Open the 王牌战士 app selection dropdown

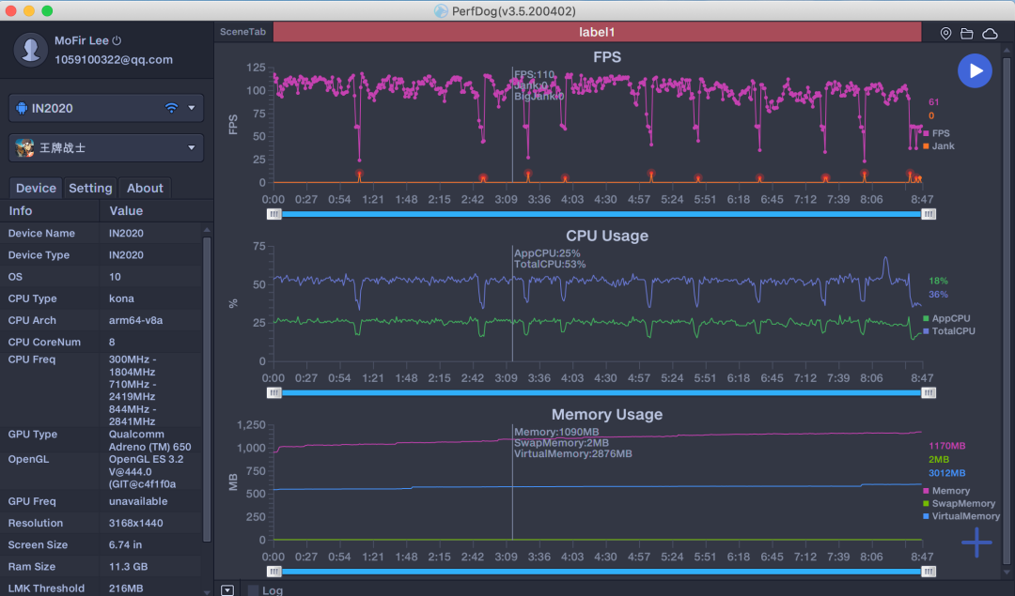pyautogui.click(x=192, y=147)
